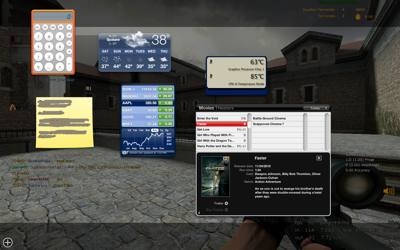
Task: Click the calculator m- memory key
Action: 45,27
